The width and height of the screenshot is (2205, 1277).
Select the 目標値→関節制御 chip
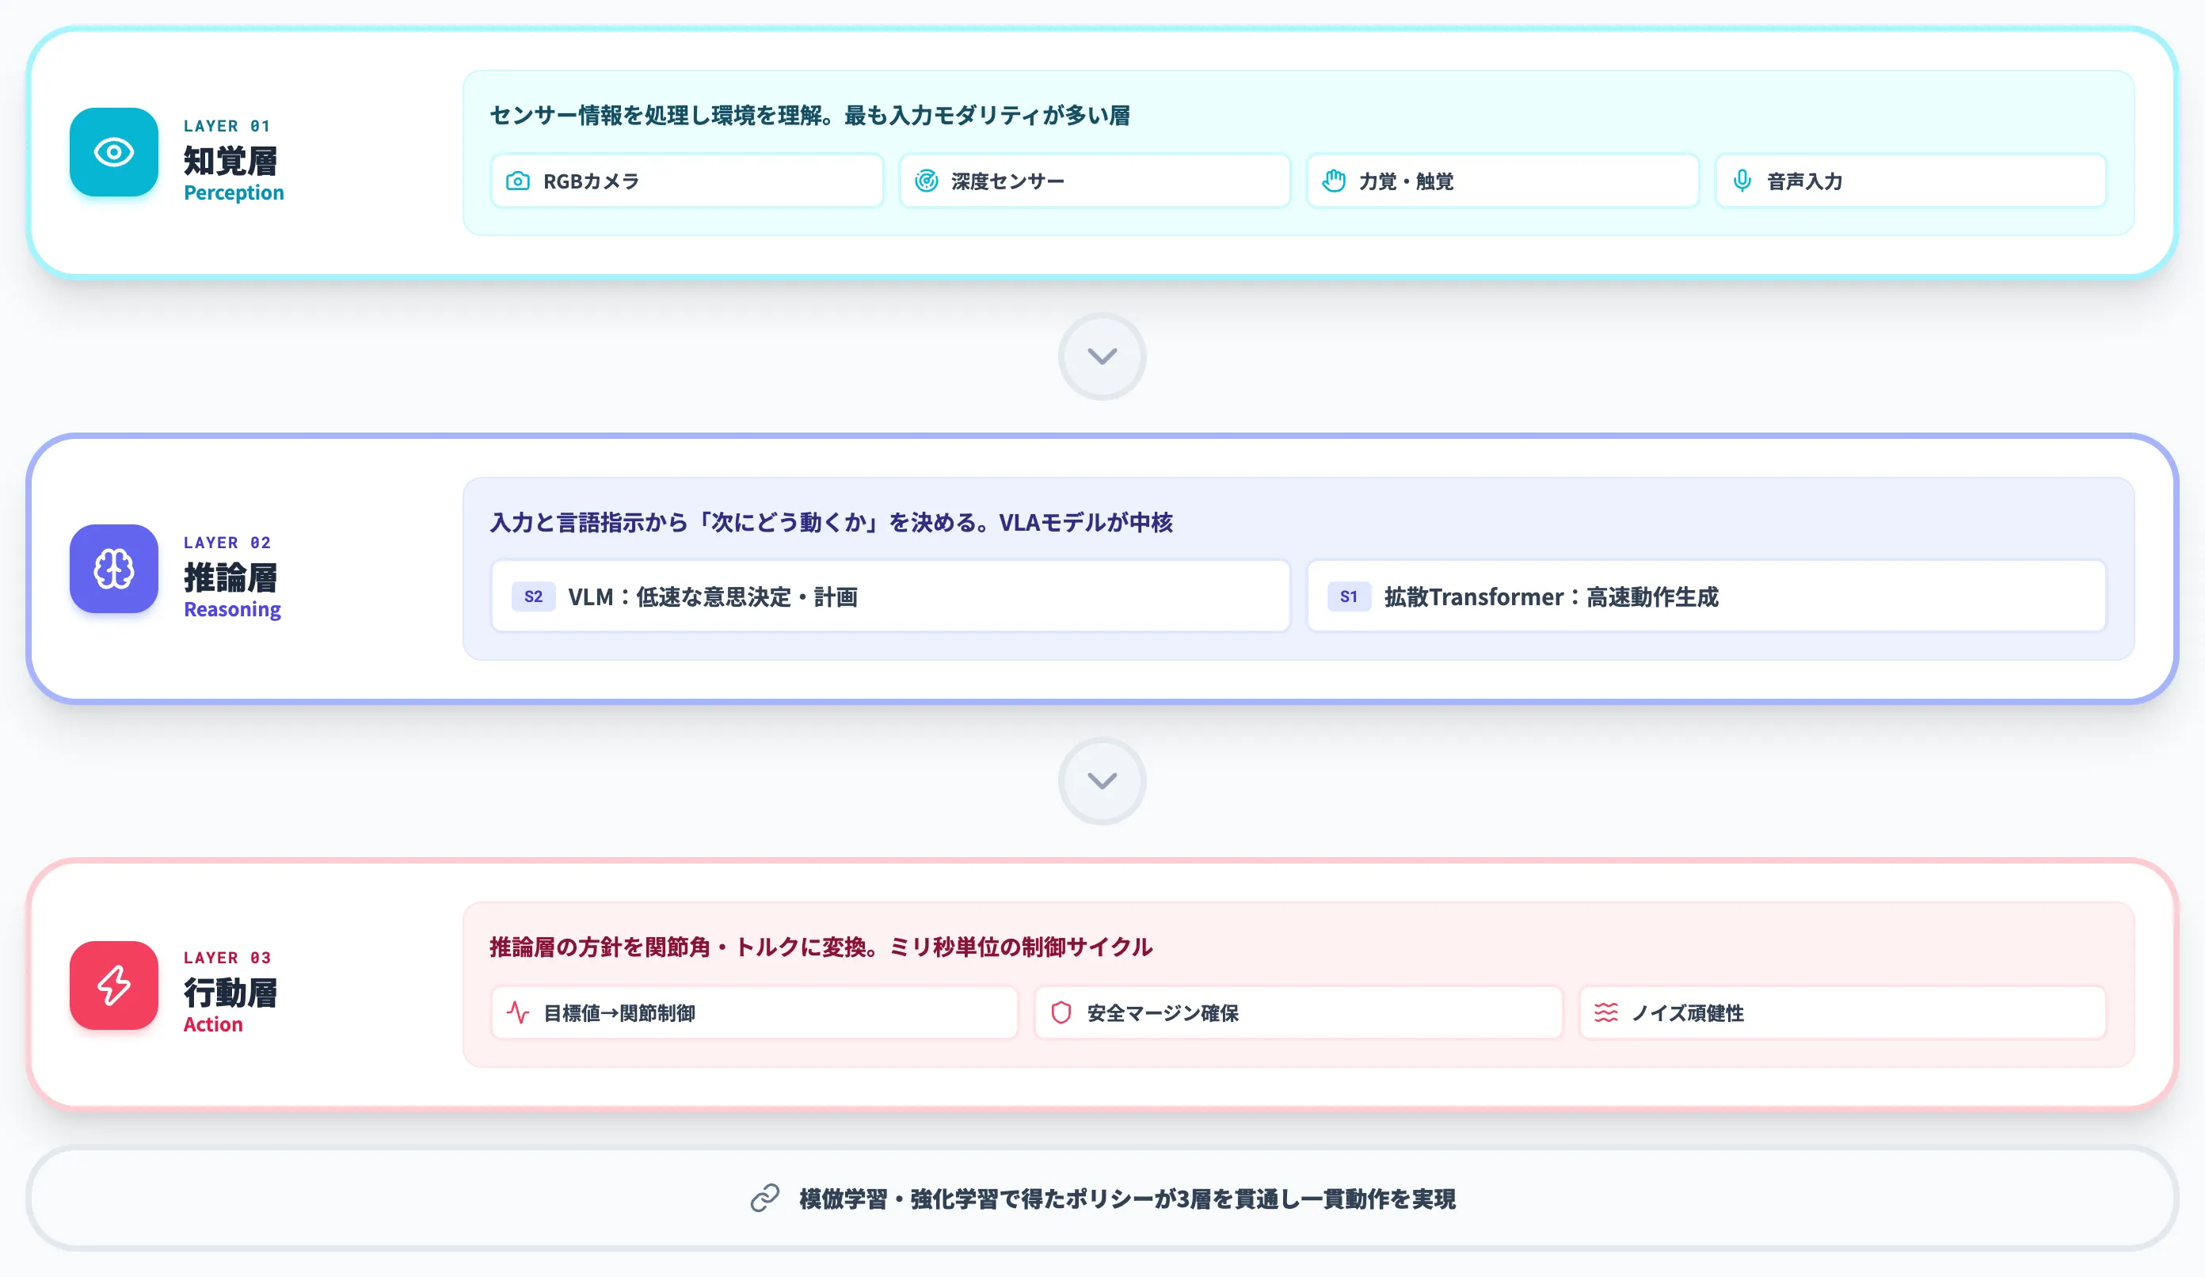(754, 1012)
